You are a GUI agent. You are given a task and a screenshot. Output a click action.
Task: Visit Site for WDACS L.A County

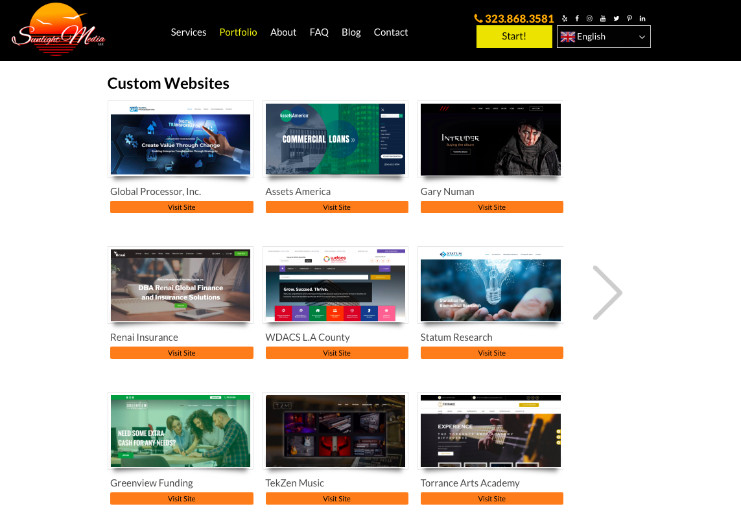point(337,352)
